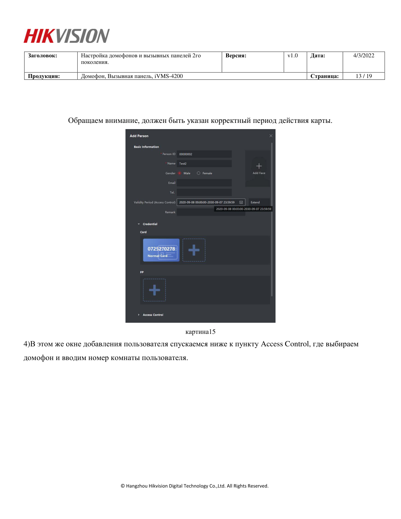
Task: Add a new card with plus tile
Action: pos(194,250)
